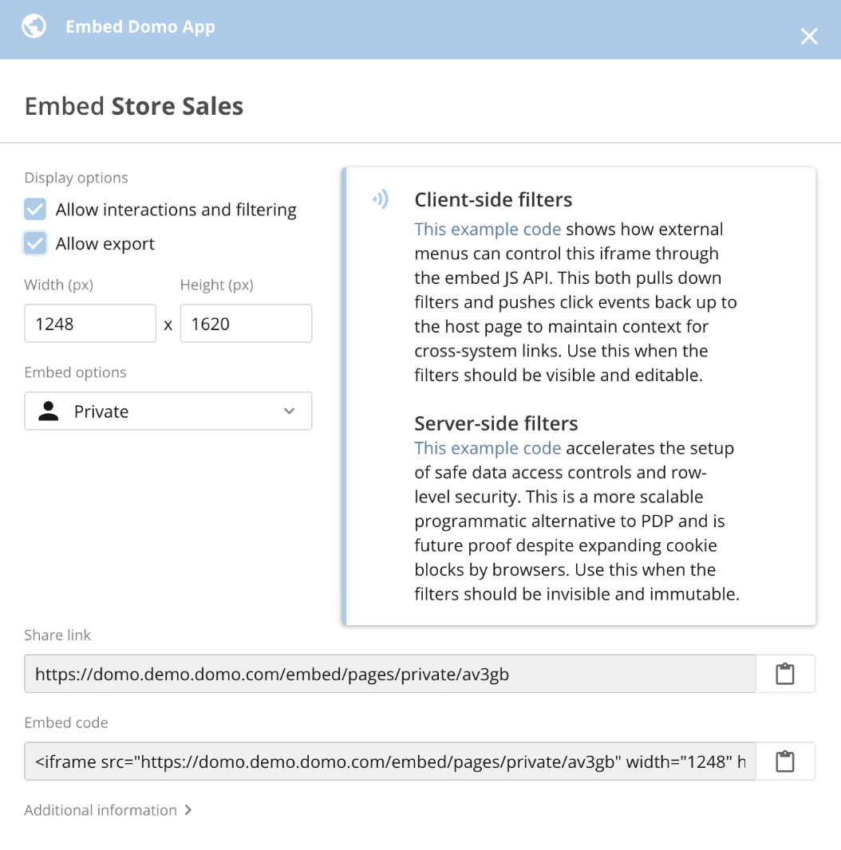Open the Private embed options dropdown
The image size is (841, 850).
168,411
